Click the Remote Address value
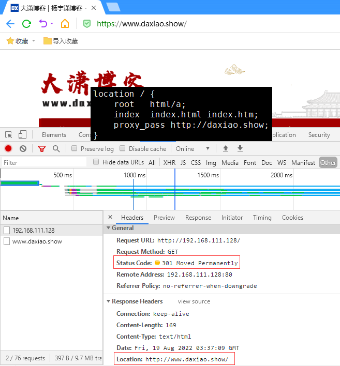Screen dimensions: 340x366 tap(200, 274)
